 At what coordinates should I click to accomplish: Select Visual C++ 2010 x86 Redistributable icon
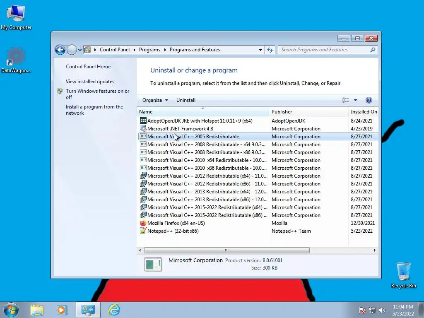tap(143, 168)
